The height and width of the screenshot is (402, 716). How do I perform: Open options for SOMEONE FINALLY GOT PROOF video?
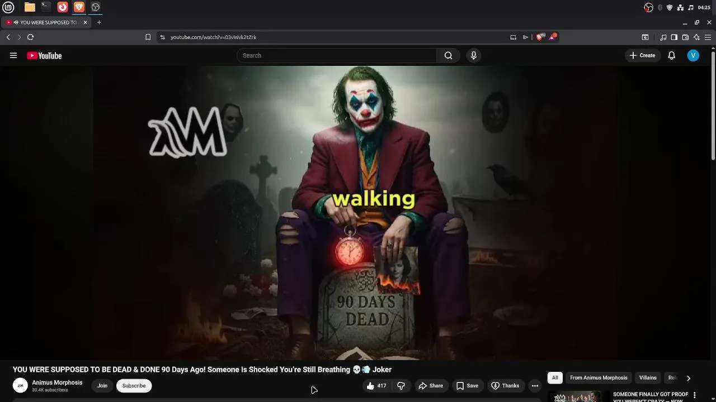click(x=694, y=395)
